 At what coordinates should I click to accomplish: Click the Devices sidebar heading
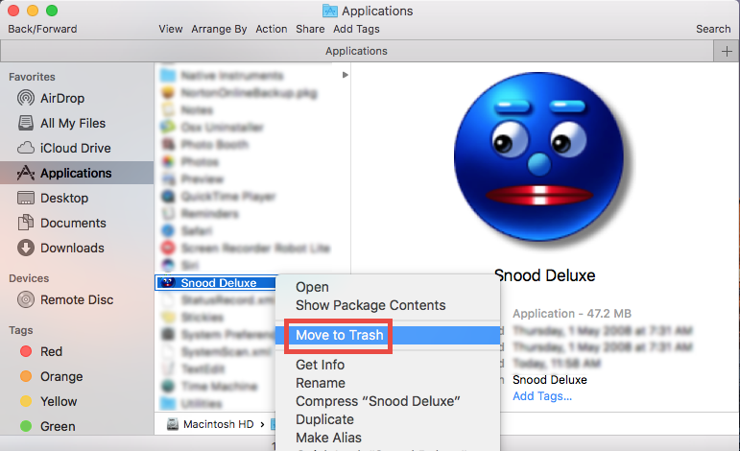pos(29,278)
